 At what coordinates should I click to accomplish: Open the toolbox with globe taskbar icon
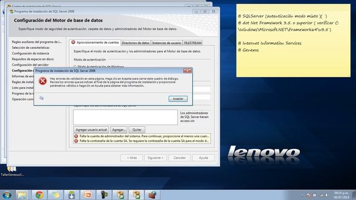(x=152, y=195)
